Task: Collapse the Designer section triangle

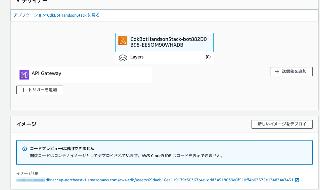Action: [x=18, y=1]
